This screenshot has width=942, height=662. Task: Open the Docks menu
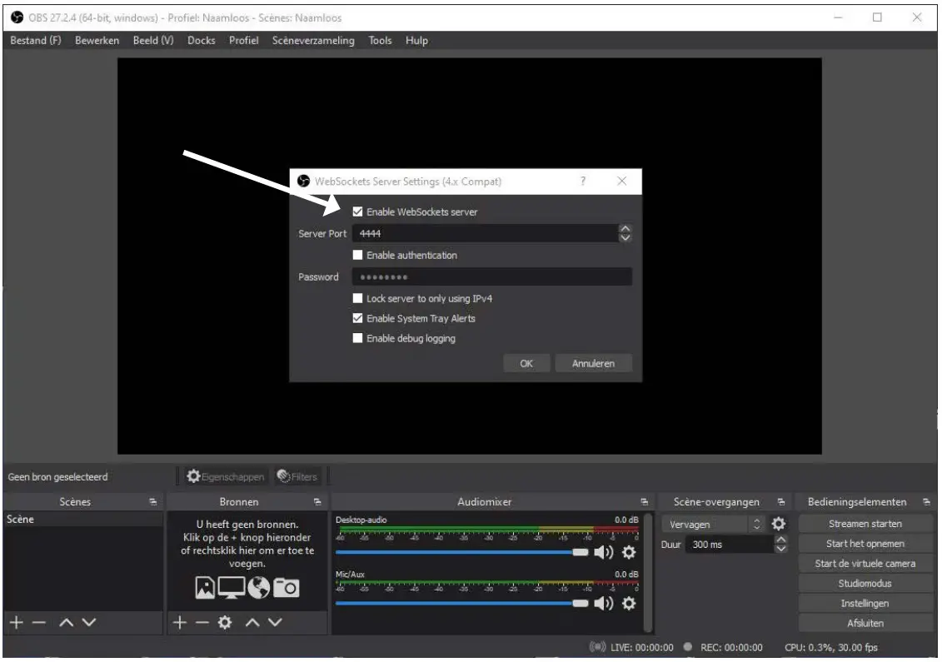pos(202,40)
